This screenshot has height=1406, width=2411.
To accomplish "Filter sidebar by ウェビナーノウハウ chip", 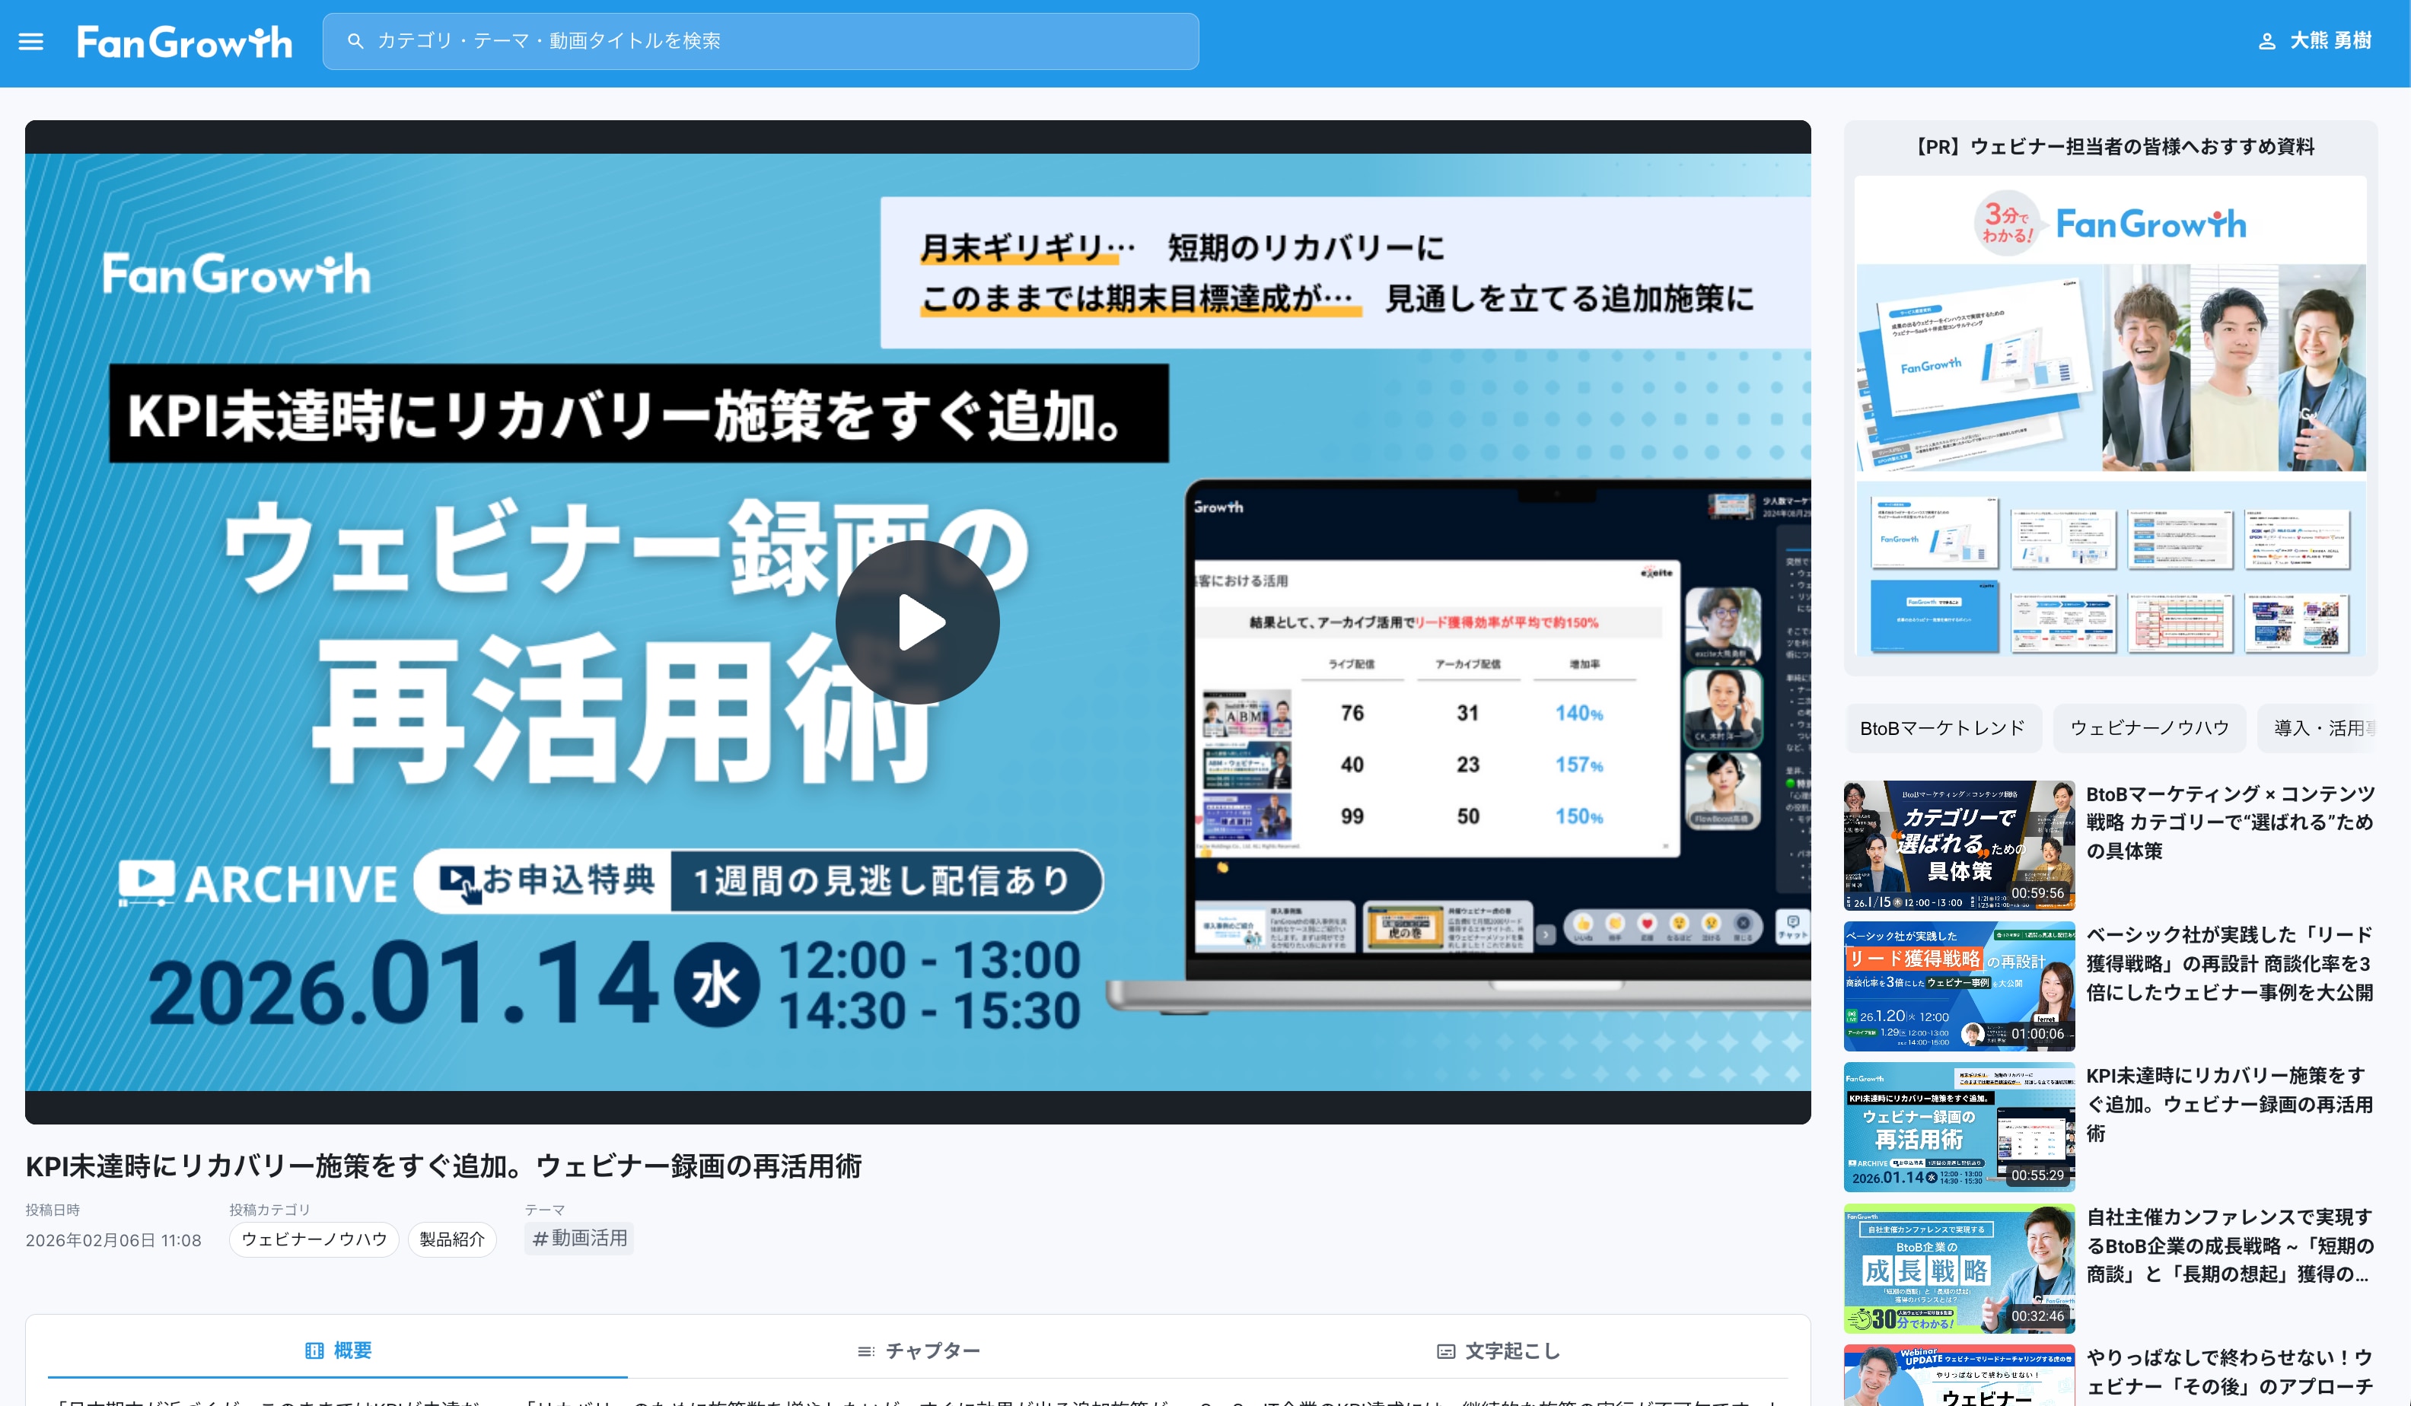I will [2149, 728].
